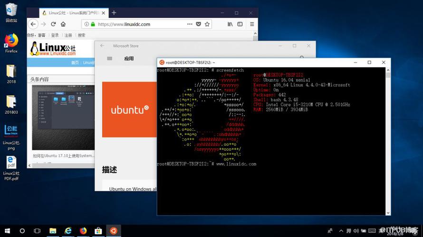Click the 搜索 link on Linux公社 page

click(x=81, y=35)
